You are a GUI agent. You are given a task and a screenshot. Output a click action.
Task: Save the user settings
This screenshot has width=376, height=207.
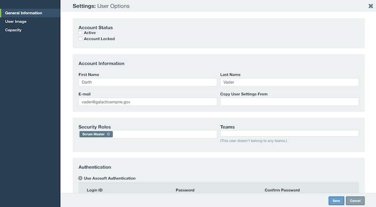tap(336, 201)
